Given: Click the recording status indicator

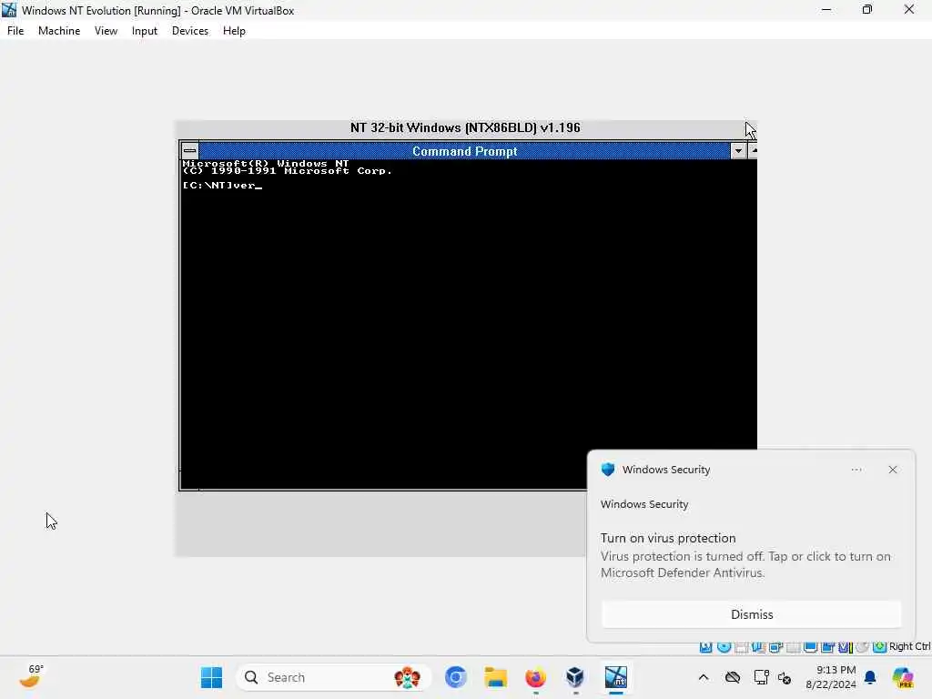Looking at the screenshot, I should (x=827, y=647).
